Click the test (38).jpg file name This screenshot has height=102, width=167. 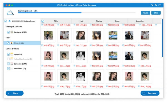(x=81, y=25)
